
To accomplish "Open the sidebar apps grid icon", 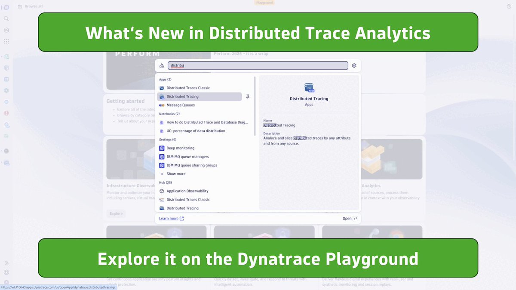I will coord(6,41).
